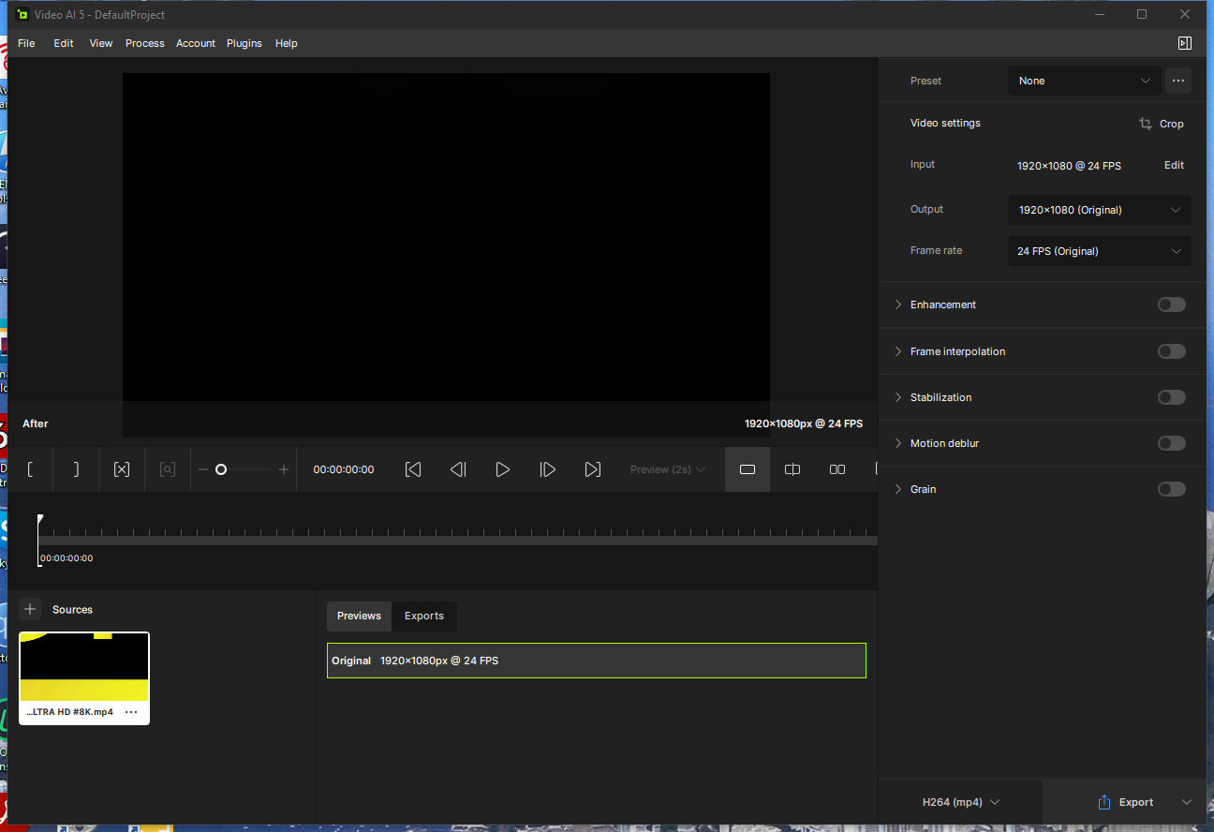Turn on Frame interpolation

click(x=1171, y=351)
